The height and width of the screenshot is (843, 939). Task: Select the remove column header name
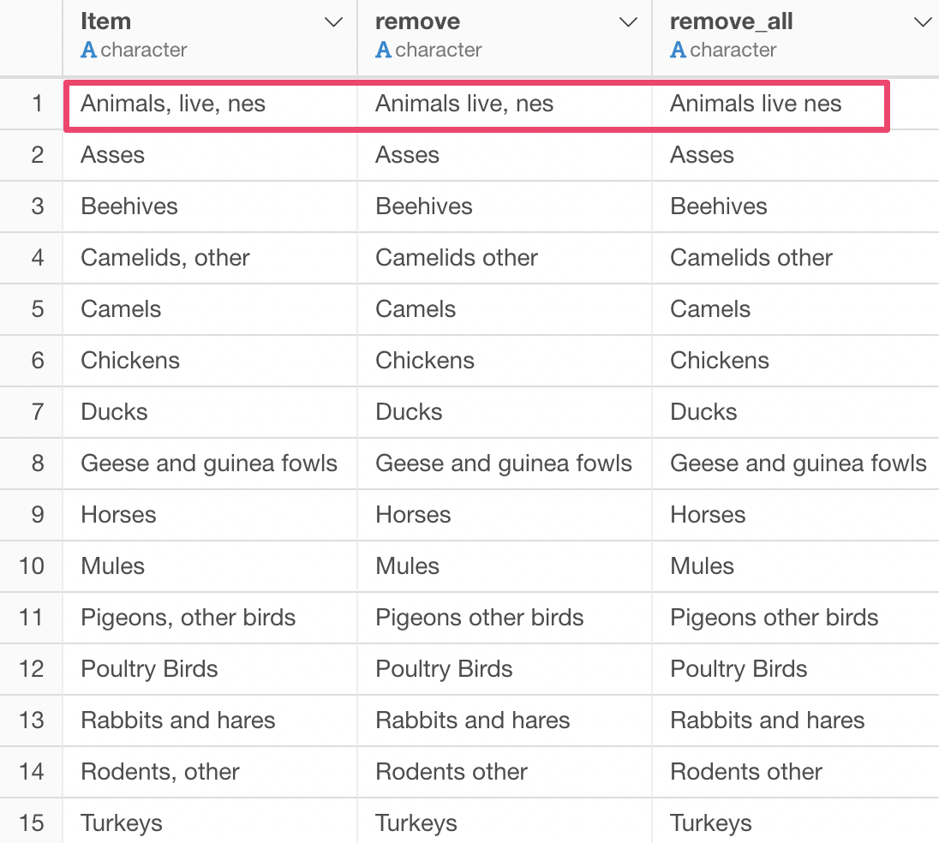418,21
